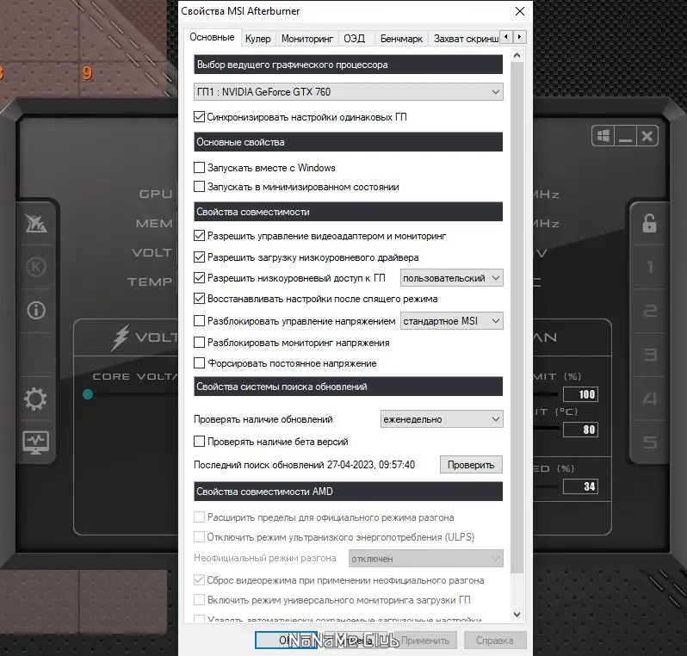Screen dimensions: 687x656
Task: Select profile slot 1 in Afterburner
Action: click(x=650, y=266)
